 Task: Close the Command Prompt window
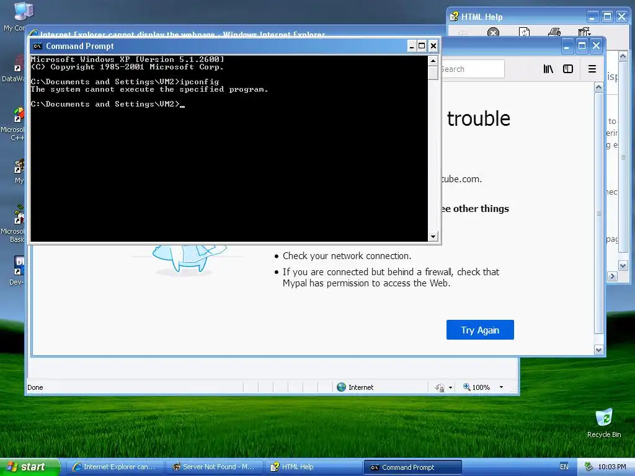[433, 46]
